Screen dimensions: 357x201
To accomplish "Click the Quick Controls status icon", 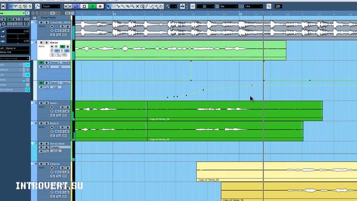I will pos(27,90).
